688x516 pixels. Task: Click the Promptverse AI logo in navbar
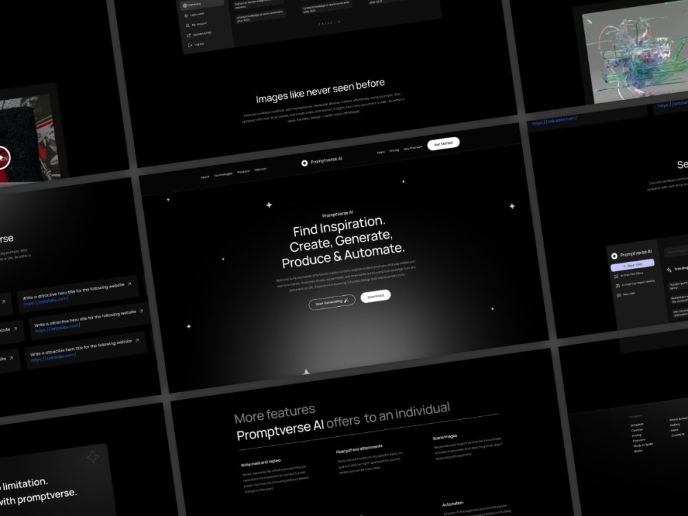point(322,161)
